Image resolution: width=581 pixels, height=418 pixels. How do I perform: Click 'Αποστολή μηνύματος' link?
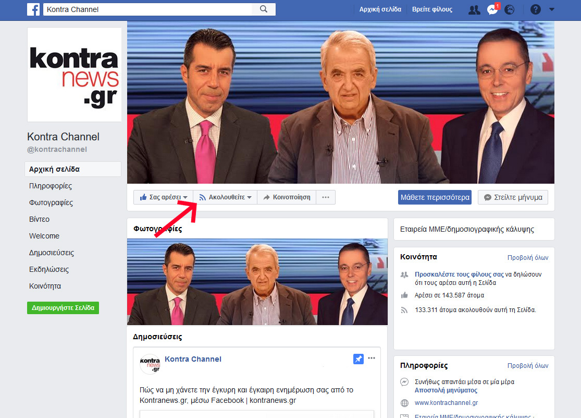click(446, 390)
